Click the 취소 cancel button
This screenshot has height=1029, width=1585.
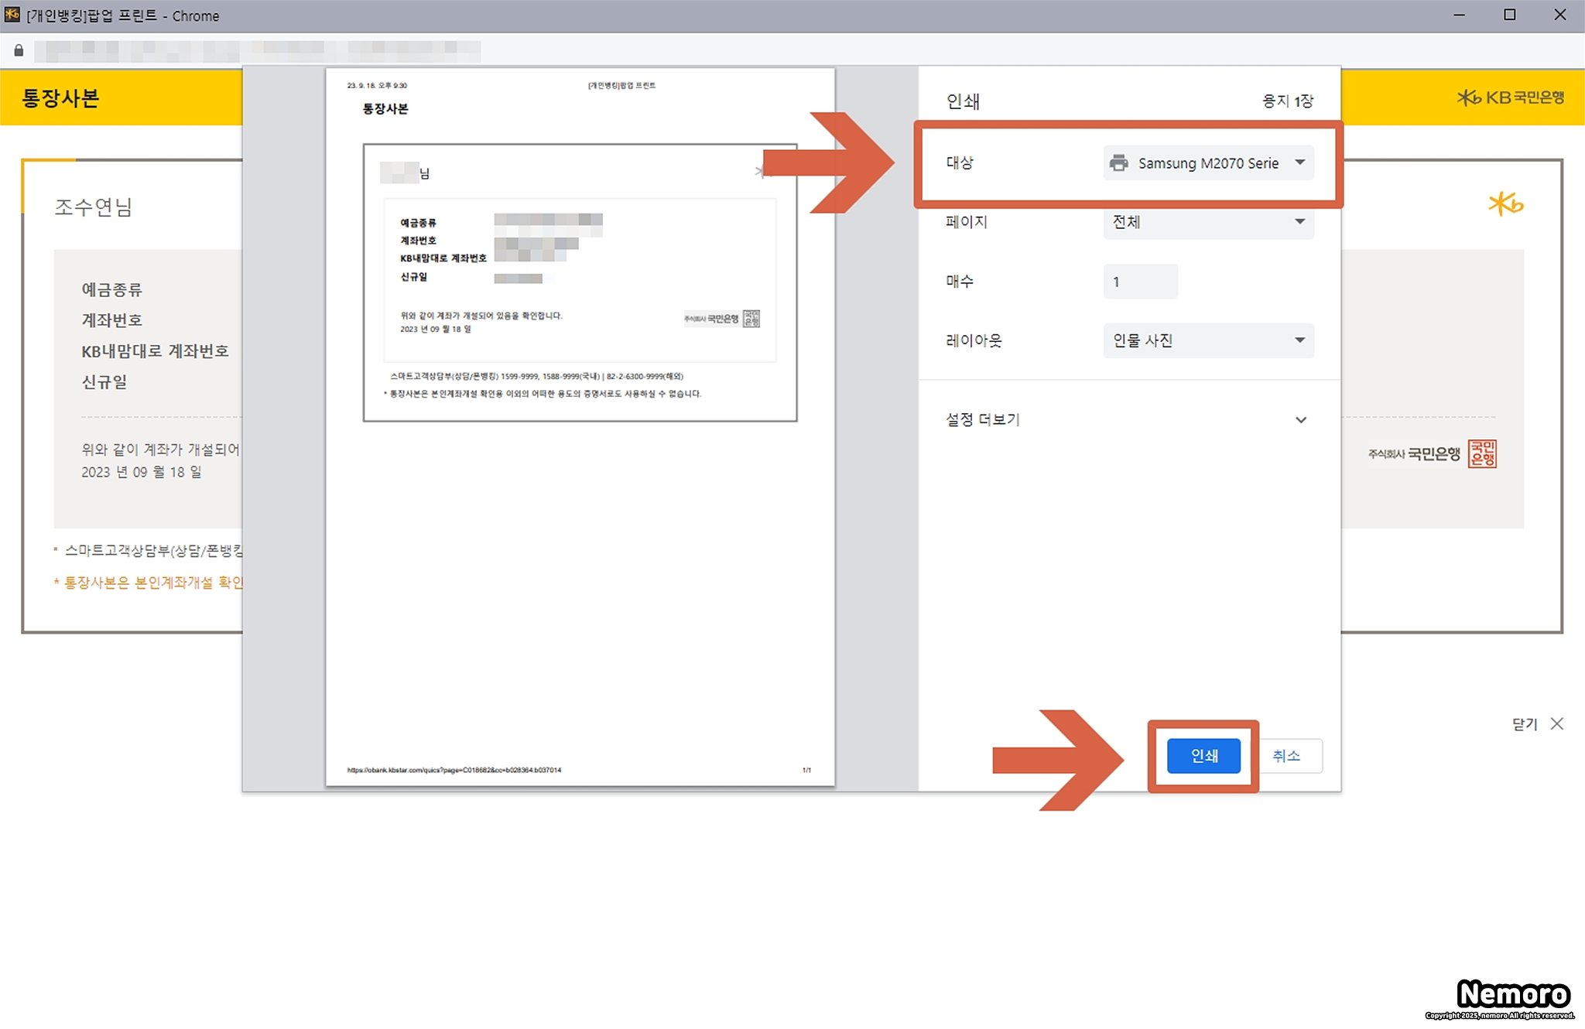tap(1286, 756)
